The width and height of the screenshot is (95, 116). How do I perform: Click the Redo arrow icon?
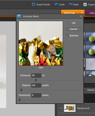click(x=70, y=4)
